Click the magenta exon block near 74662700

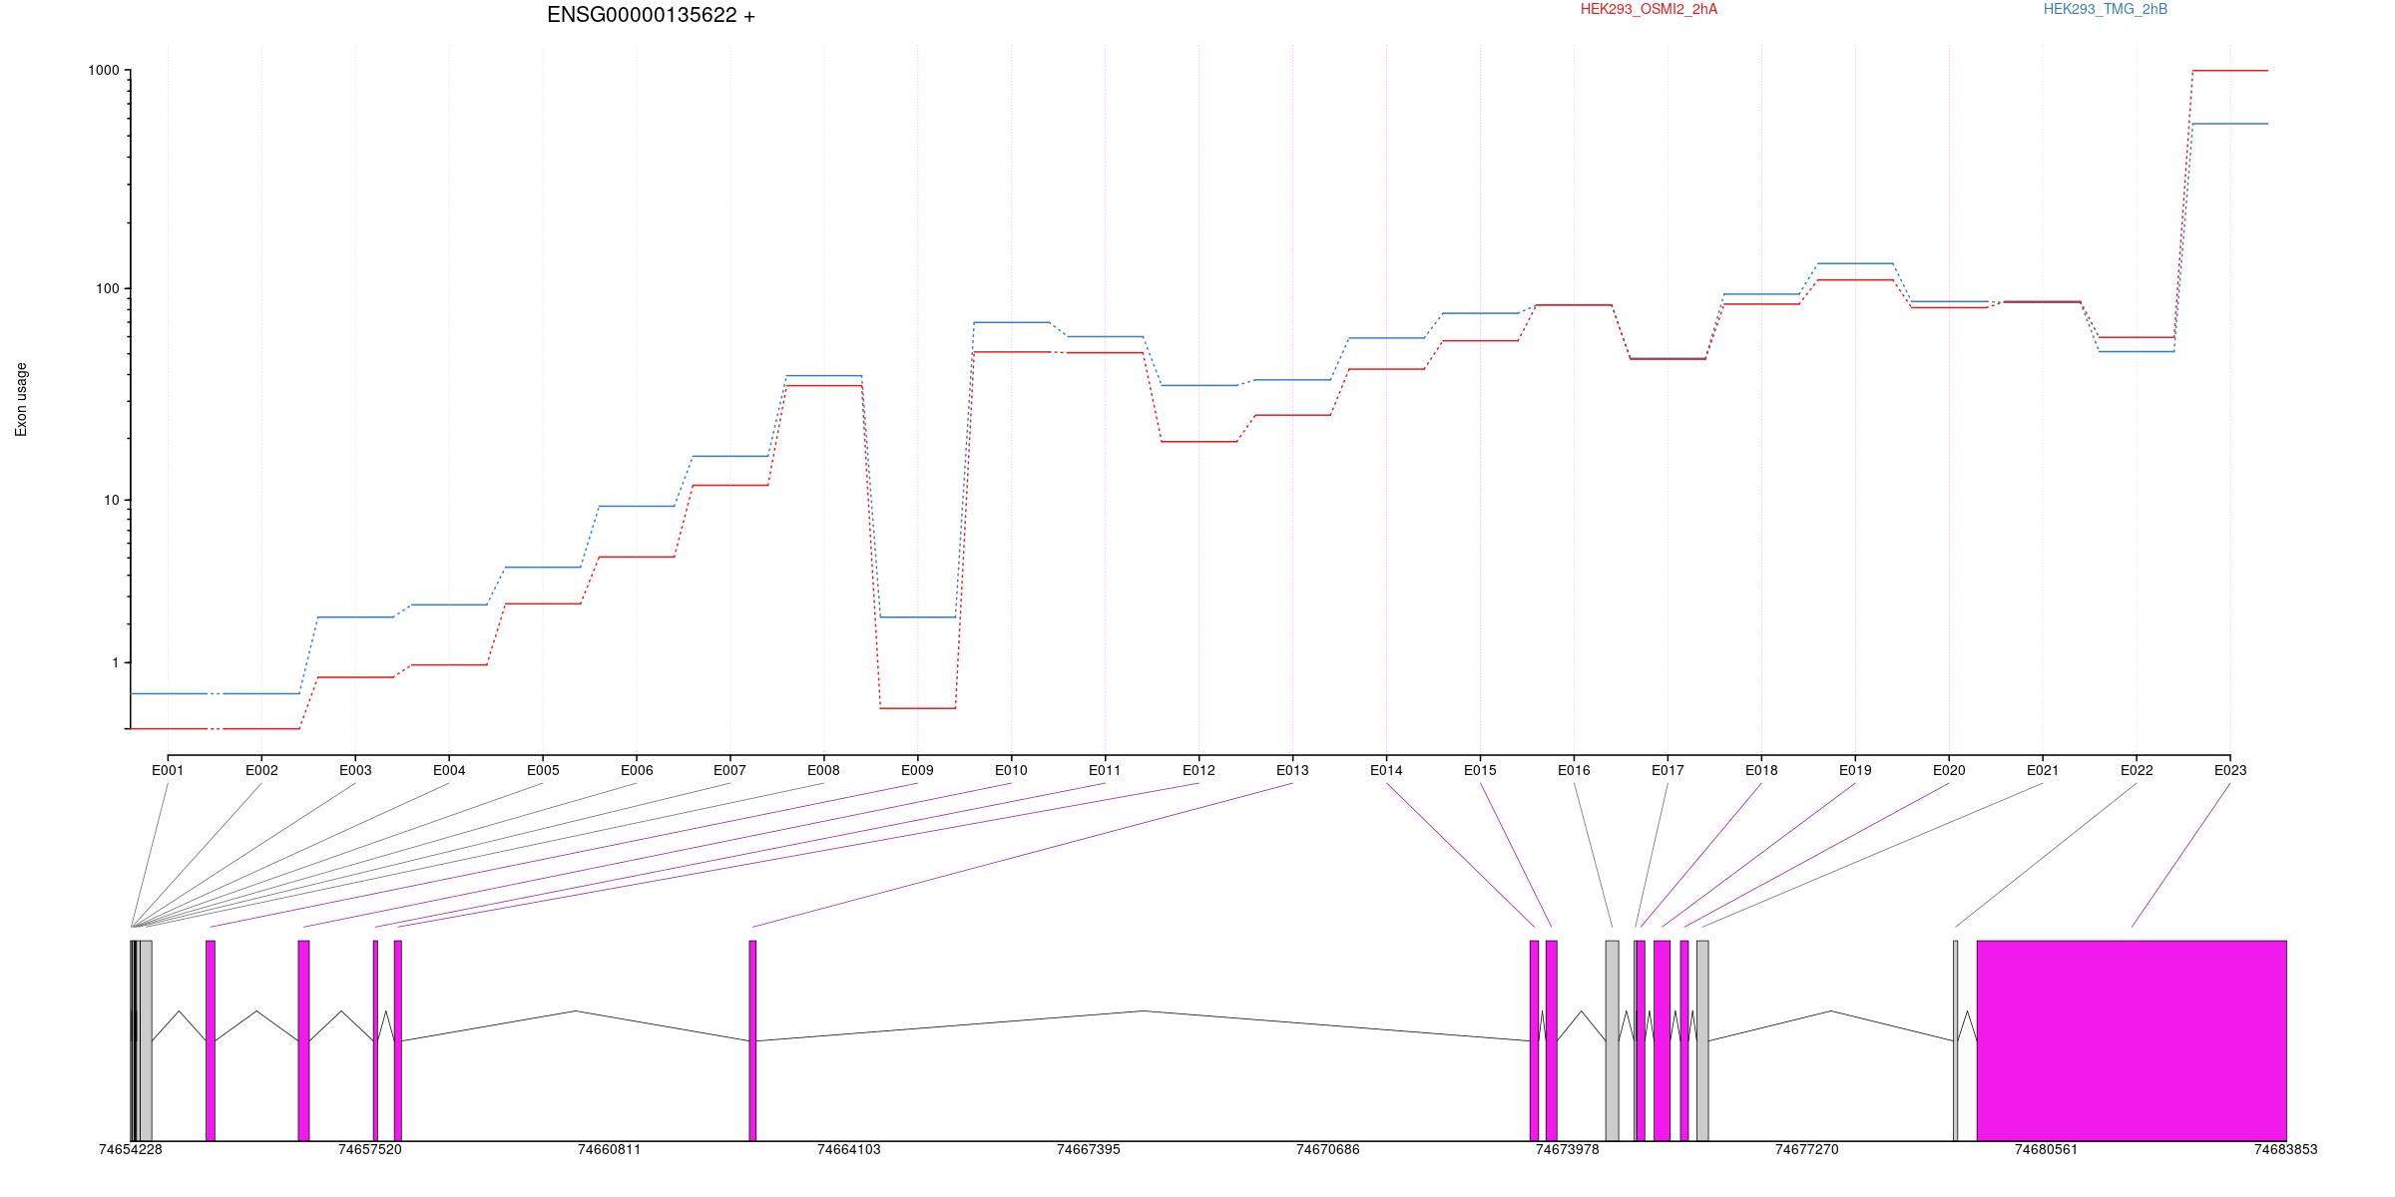coord(752,1040)
